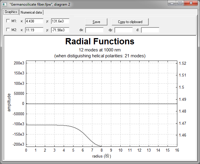Maximize the diagram 2 window
Viewport: 200px width, 164px height.
(x=180, y=3)
